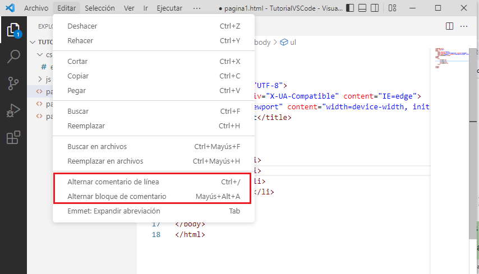Screen dimensions: 479x274
Task: Open the Selección menu
Action: pos(100,8)
